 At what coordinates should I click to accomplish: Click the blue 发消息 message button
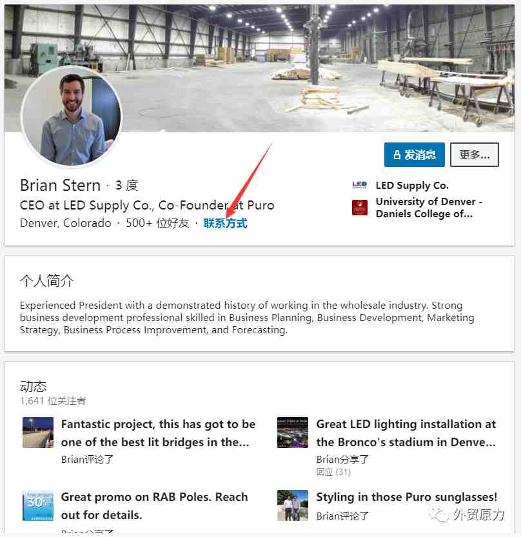(x=414, y=155)
